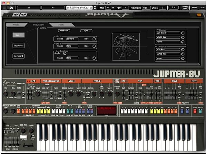The height and width of the screenshot is (155, 207).
Task: Click the Arpeggio RATE slider
Action: [19, 95]
